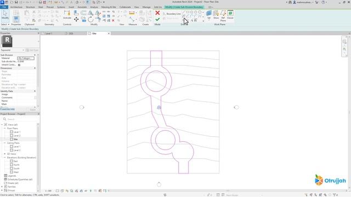Image resolution: width=351 pixels, height=197 pixels.
Task: Click the Mirror Pick Axis icon
Action: coord(90,13)
